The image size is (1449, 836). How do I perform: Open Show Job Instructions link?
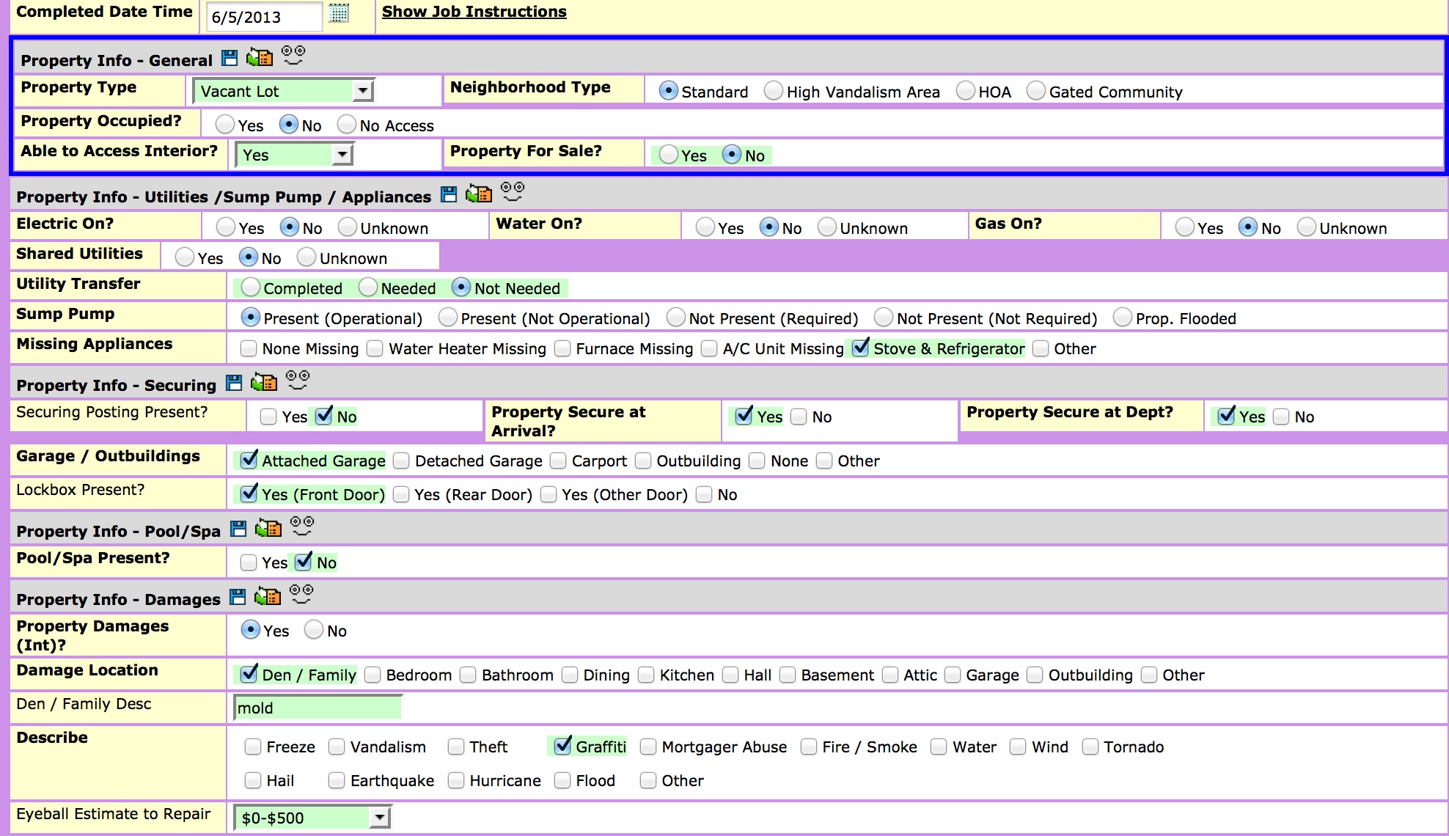474,12
